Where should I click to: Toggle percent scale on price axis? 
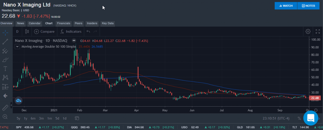click(x=299, y=118)
